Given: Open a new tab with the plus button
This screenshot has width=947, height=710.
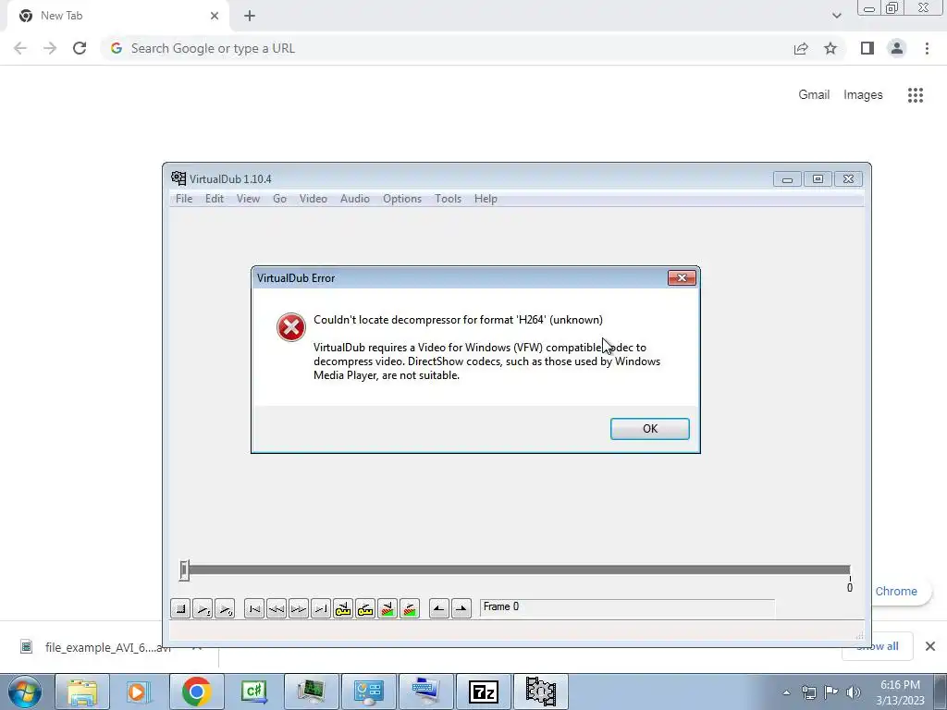Looking at the screenshot, I should tap(250, 16).
